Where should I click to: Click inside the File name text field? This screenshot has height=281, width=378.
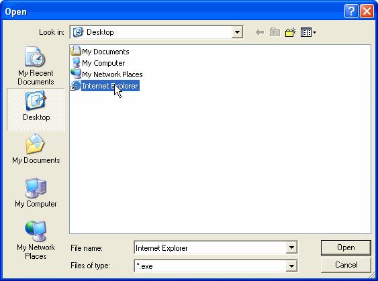[x=210, y=247]
